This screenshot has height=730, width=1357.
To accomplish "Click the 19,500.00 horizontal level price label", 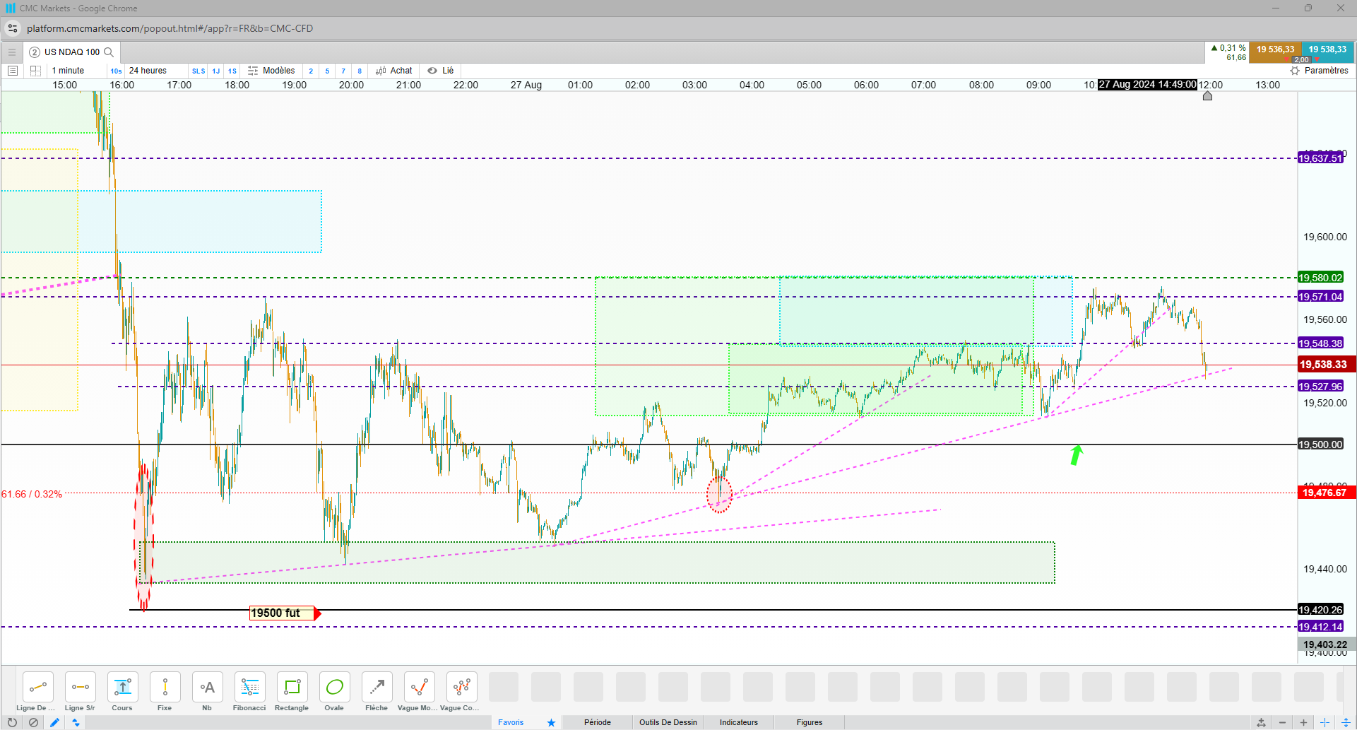I will click(1321, 445).
